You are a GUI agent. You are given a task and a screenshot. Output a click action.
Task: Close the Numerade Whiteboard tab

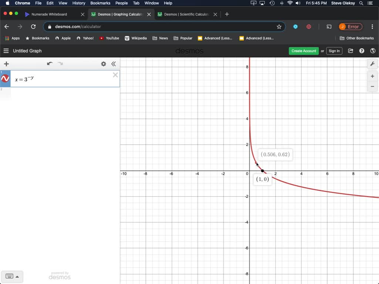(x=83, y=14)
